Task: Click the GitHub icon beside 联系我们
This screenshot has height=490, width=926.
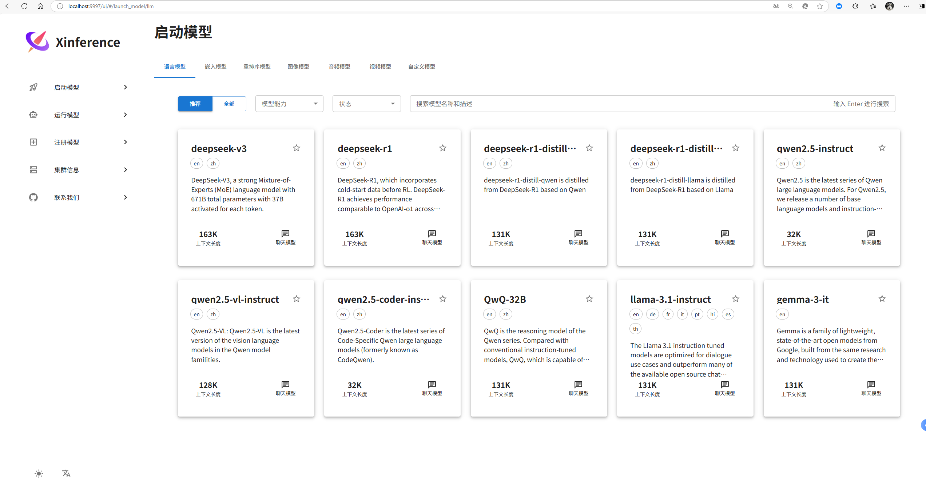Action: (x=33, y=197)
